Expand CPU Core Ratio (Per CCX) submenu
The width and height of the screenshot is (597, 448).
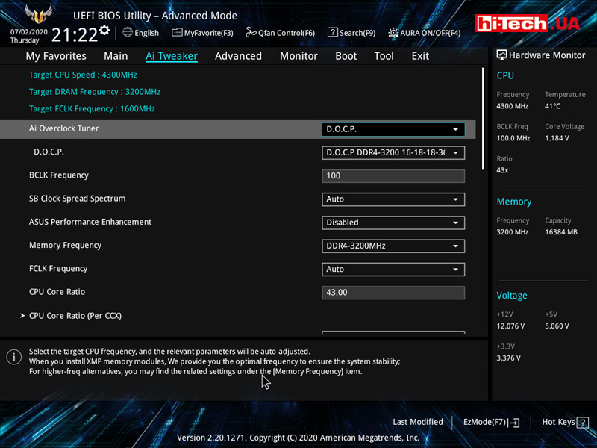pyautogui.click(x=75, y=316)
